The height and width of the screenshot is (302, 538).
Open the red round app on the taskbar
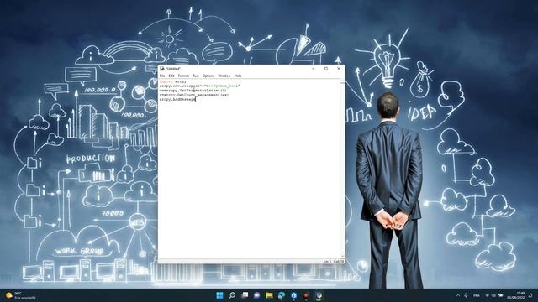[306, 295]
